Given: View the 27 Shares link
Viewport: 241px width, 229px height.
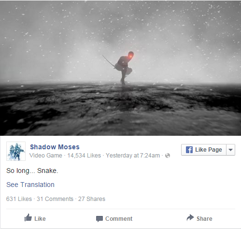Looking at the screenshot, I should click(92, 199).
